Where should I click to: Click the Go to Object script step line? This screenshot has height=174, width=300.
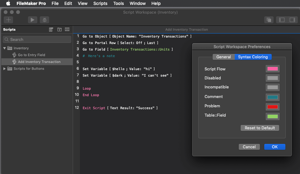pos(137,36)
